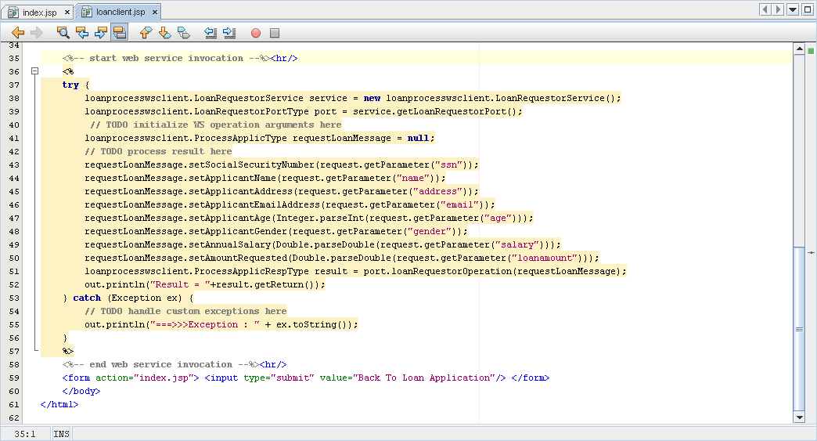Click 'TODO process result here' comment

(x=158, y=151)
